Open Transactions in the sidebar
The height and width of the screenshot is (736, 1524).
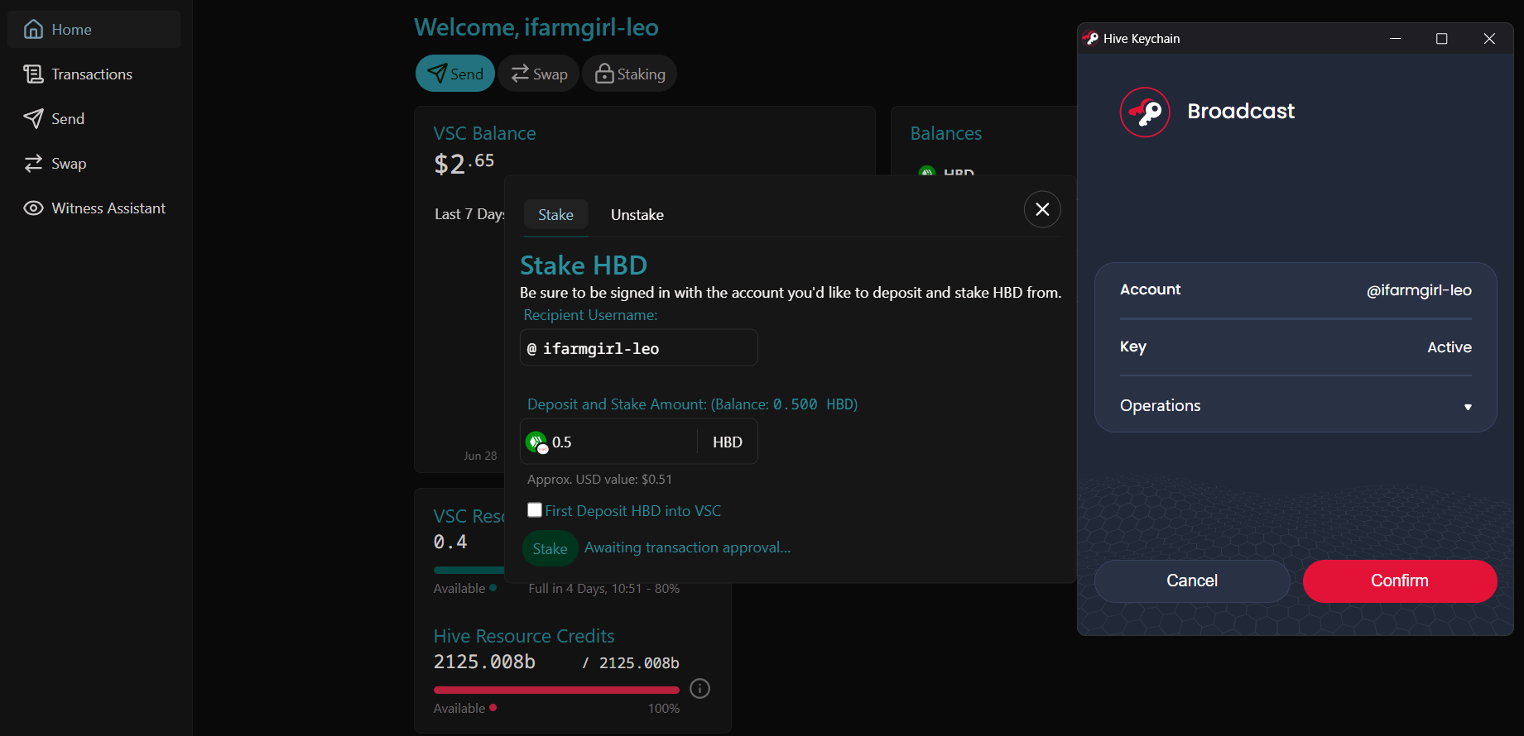(x=94, y=74)
